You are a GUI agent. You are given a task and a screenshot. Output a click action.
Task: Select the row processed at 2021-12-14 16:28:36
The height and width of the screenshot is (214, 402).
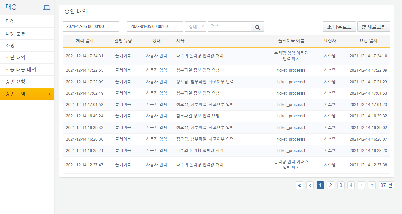click(226, 139)
